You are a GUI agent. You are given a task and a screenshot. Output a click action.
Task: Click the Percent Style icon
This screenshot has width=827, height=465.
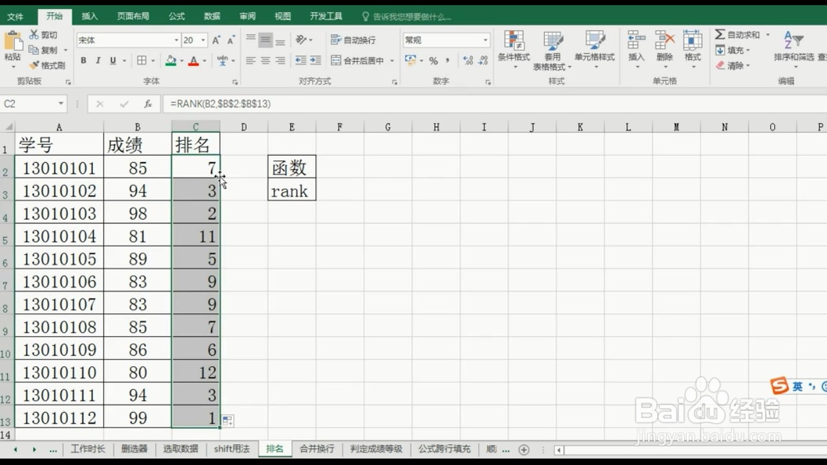pos(432,60)
